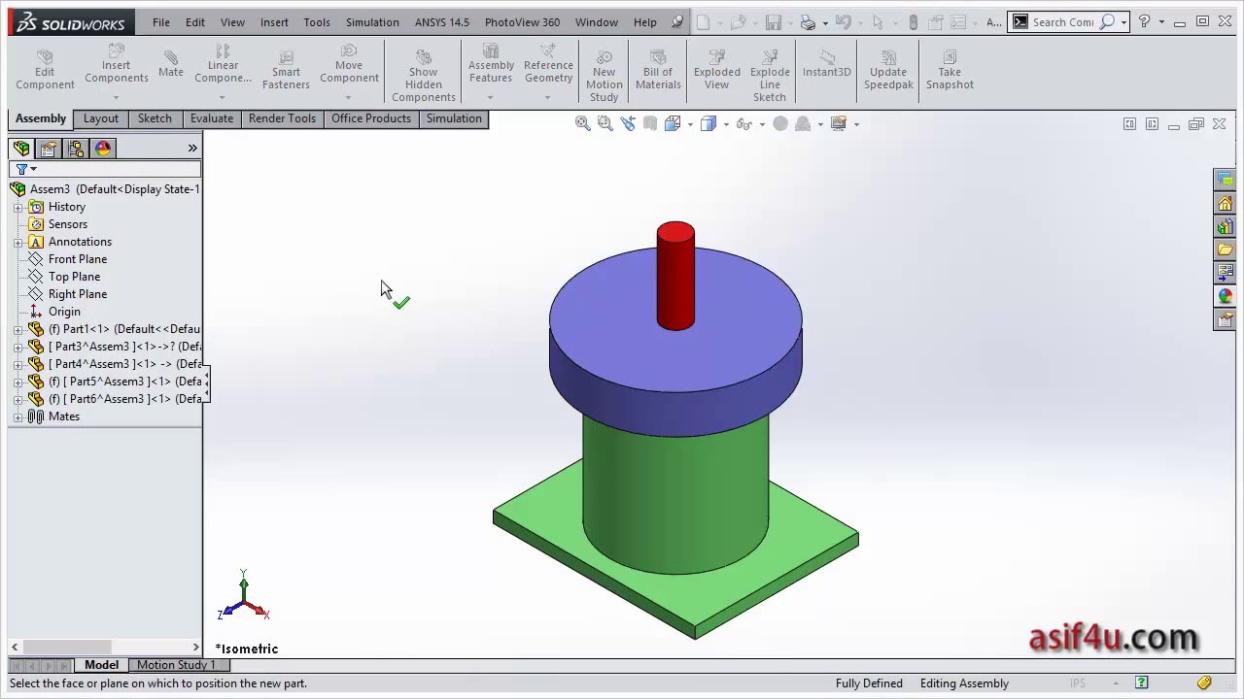Click the Zoom to Fit icon
The height and width of the screenshot is (699, 1244).
coord(582,123)
